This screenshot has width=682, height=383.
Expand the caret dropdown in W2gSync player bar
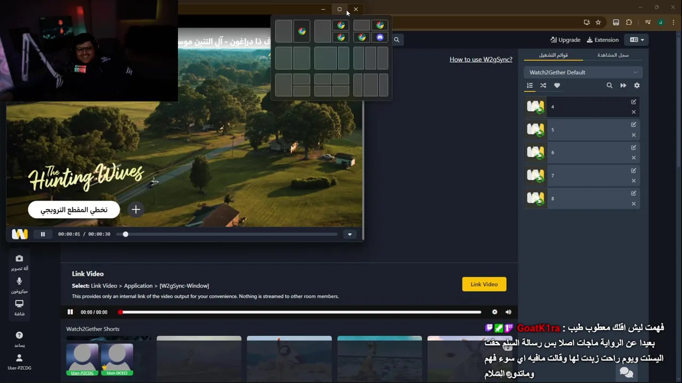[x=350, y=234]
